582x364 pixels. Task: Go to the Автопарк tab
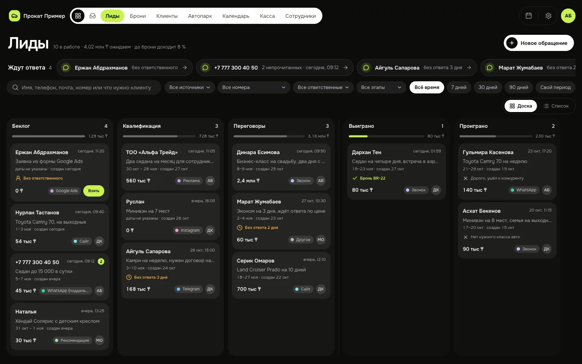200,16
